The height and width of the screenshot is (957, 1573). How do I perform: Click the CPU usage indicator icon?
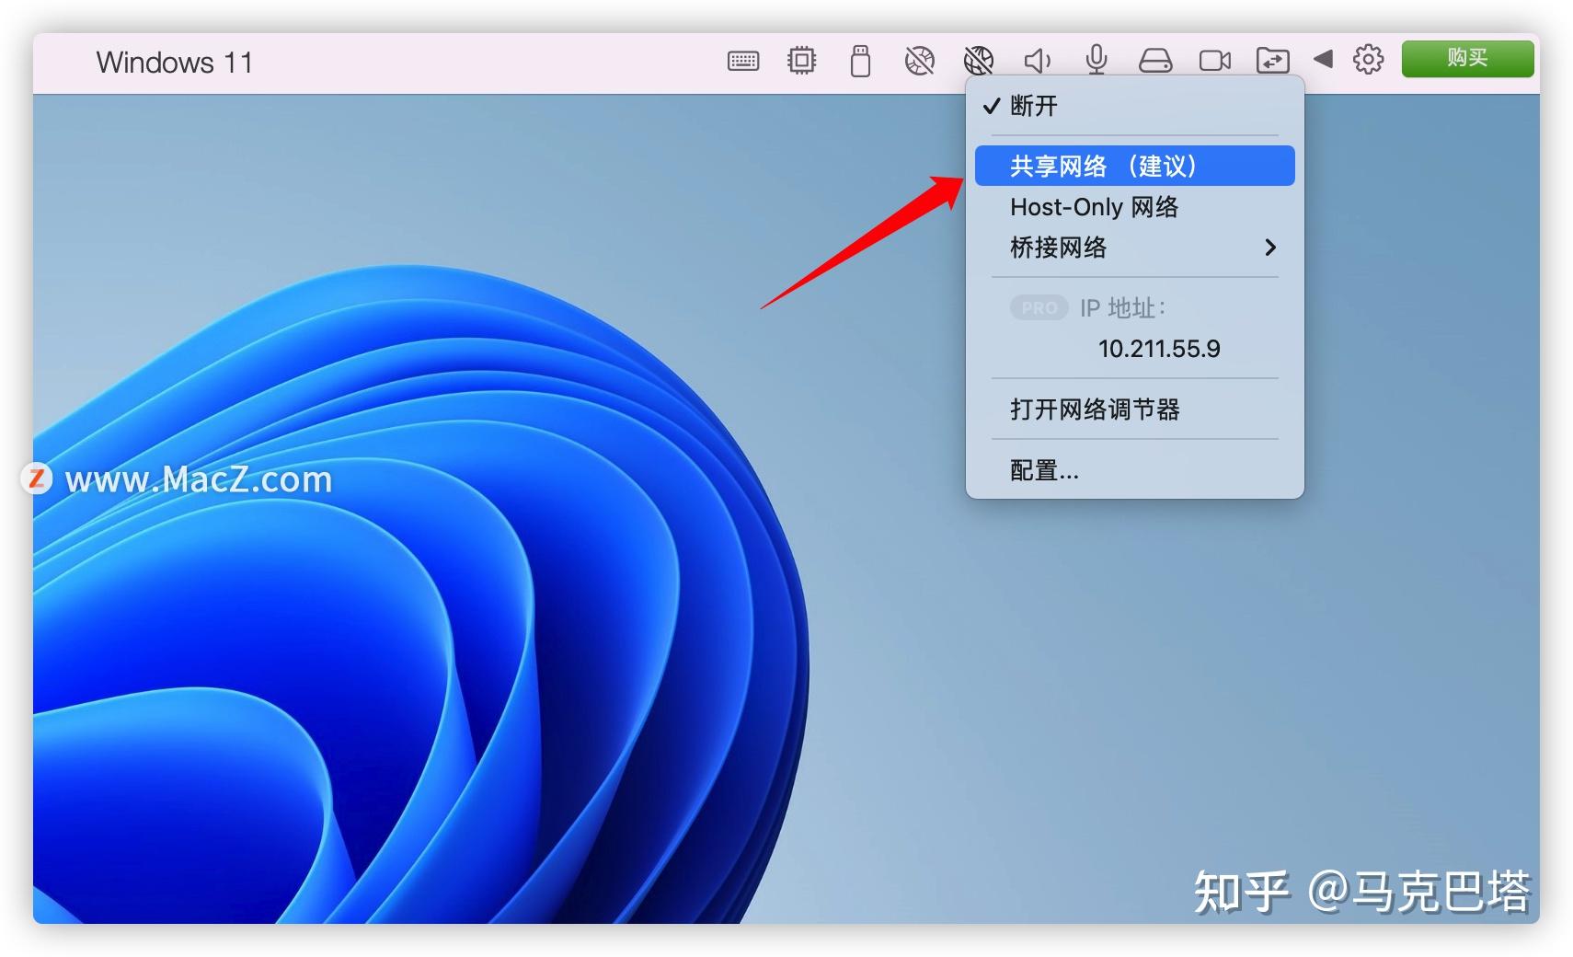click(x=801, y=59)
